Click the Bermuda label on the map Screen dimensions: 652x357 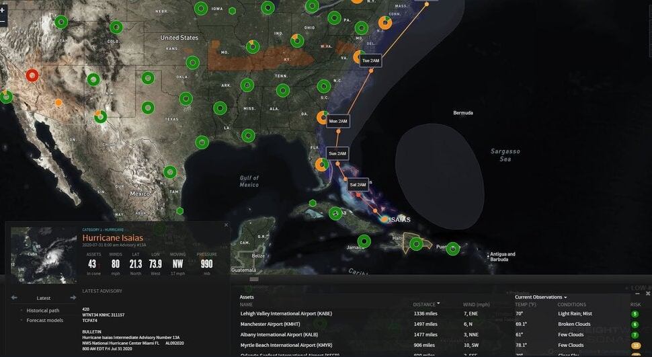point(463,113)
